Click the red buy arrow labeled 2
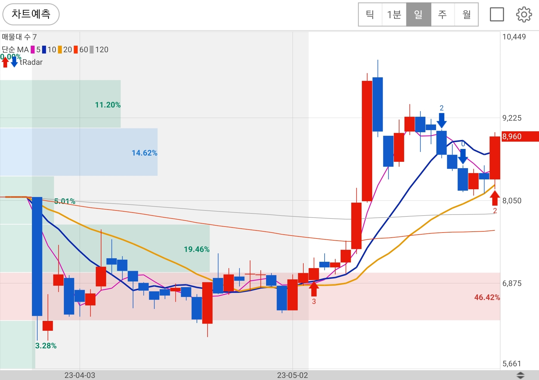539x380 pixels. point(495,198)
